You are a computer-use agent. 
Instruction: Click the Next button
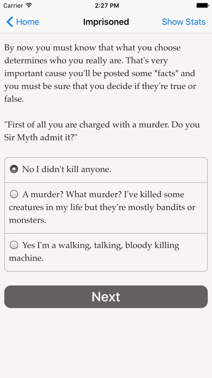click(x=106, y=297)
